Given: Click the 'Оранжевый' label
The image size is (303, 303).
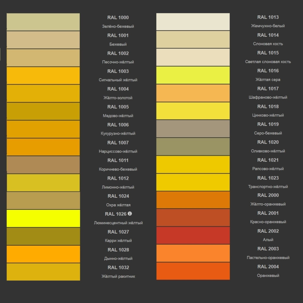Looking at the screenshot, I should click(268, 275).
